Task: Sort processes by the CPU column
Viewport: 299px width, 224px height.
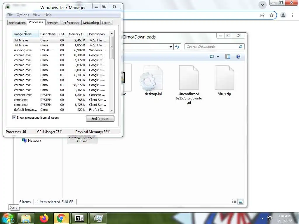Action: coord(62,34)
